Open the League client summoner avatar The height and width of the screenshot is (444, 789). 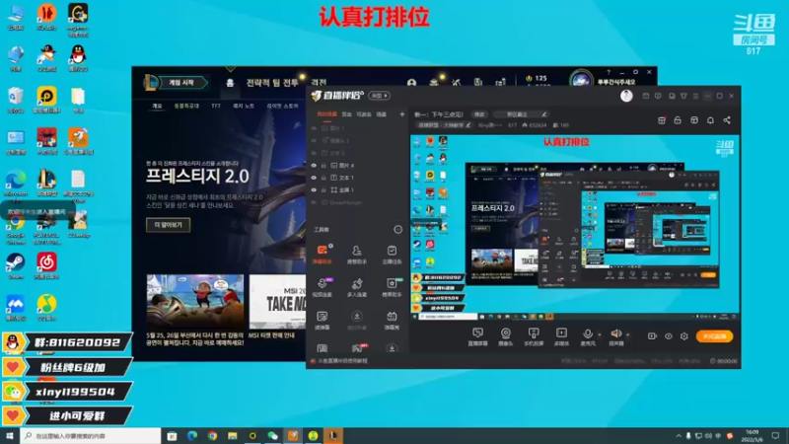[x=581, y=81]
